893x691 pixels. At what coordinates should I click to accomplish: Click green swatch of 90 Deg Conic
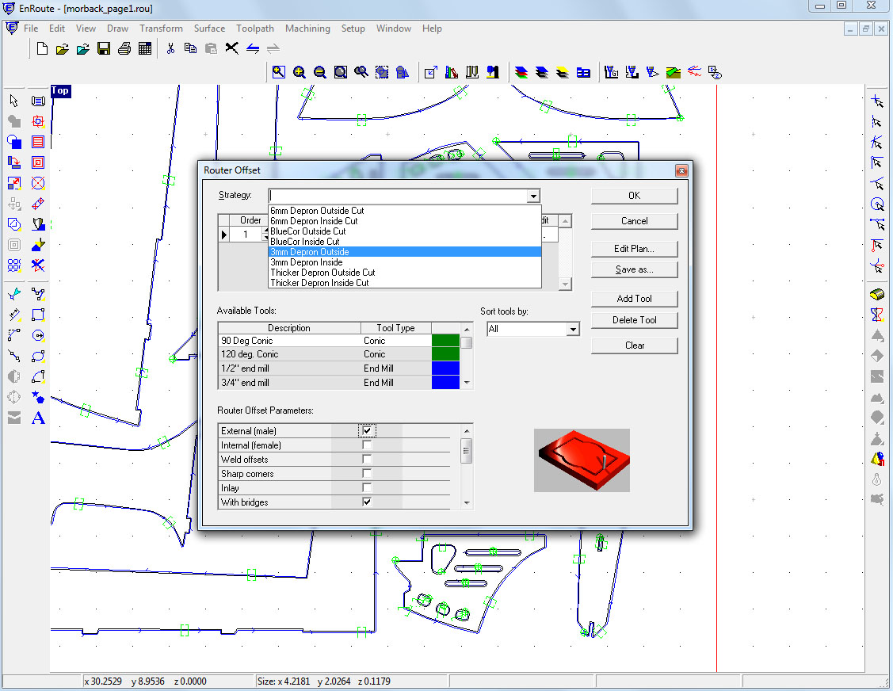coord(445,341)
